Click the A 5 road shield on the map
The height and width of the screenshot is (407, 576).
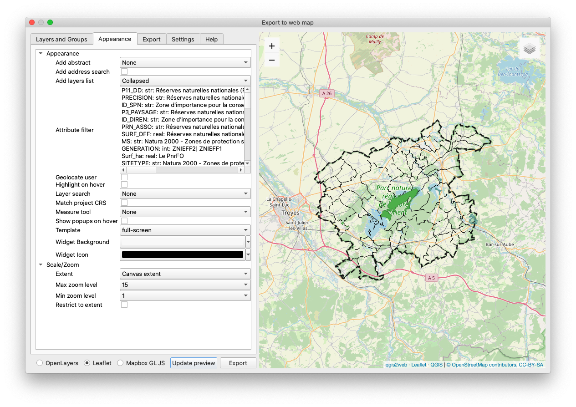[x=432, y=278]
